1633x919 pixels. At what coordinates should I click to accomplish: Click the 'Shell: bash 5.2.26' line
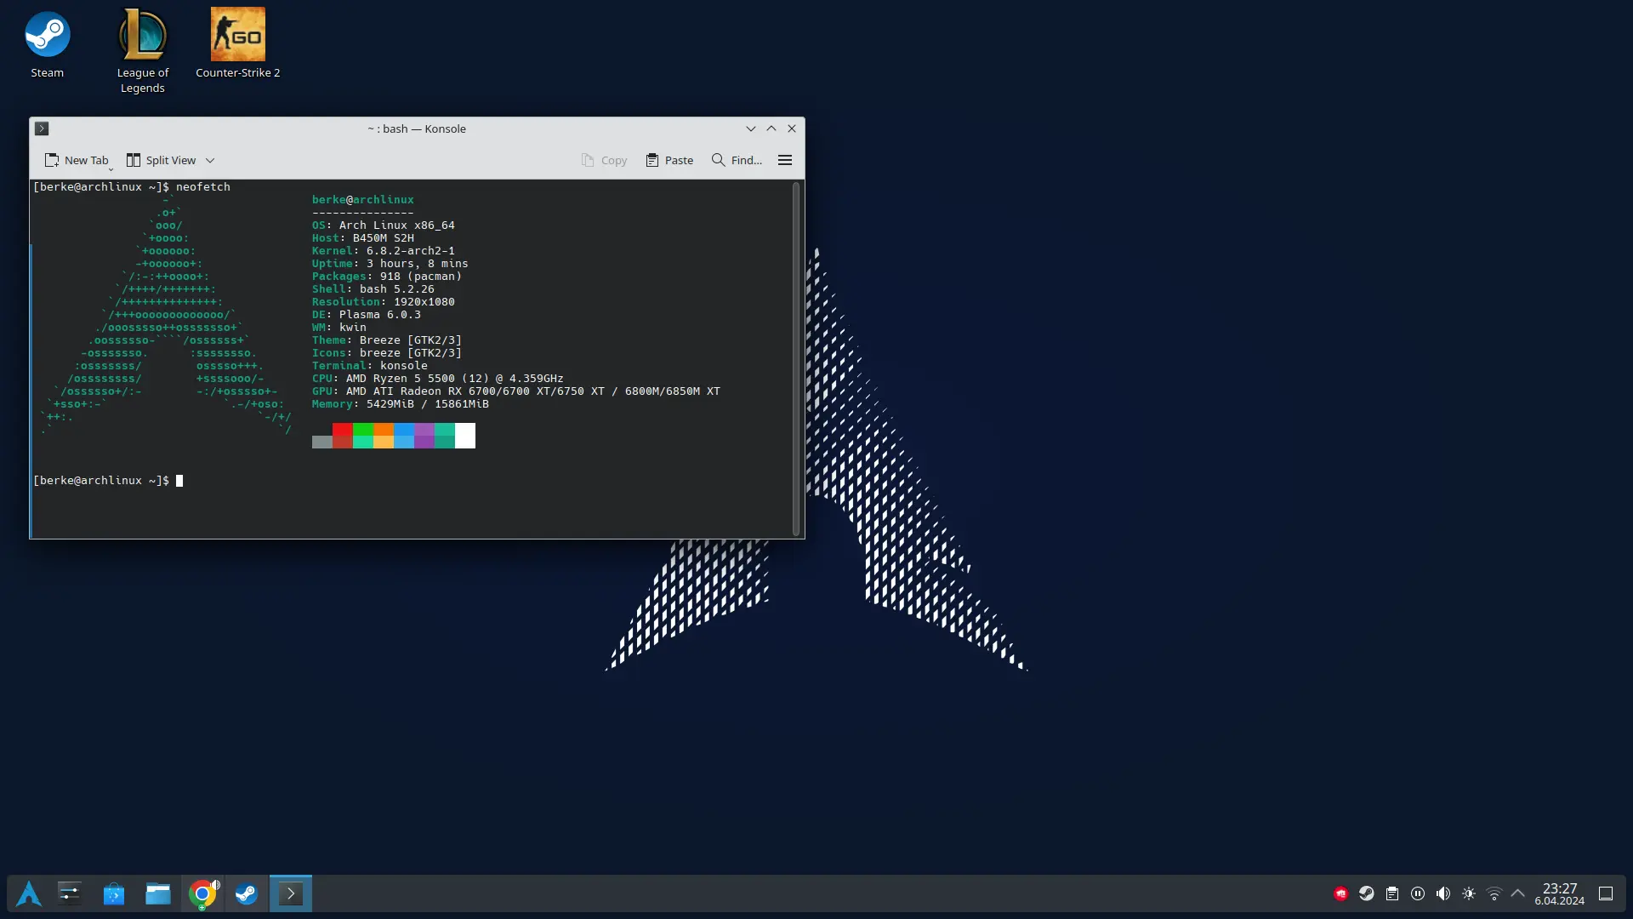click(373, 289)
